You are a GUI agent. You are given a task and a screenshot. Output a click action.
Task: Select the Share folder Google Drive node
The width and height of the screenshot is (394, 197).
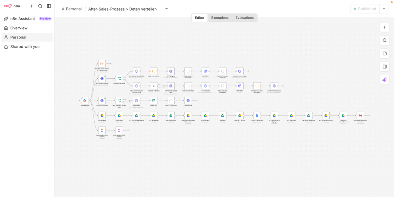click(119, 115)
